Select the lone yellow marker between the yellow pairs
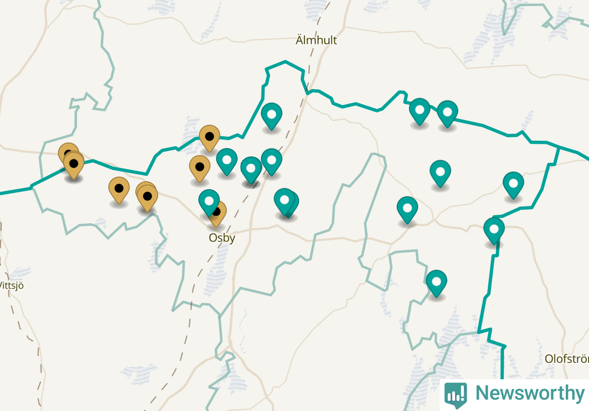589x411 pixels. tap(119, 190)
